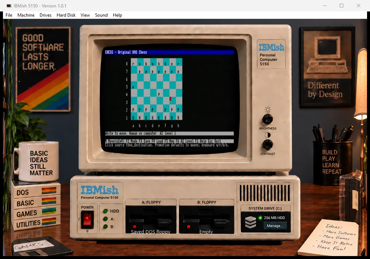Click the red eject light on A: floppy
370x259 pixels.
pyautogui.click(x=134, y=227)
